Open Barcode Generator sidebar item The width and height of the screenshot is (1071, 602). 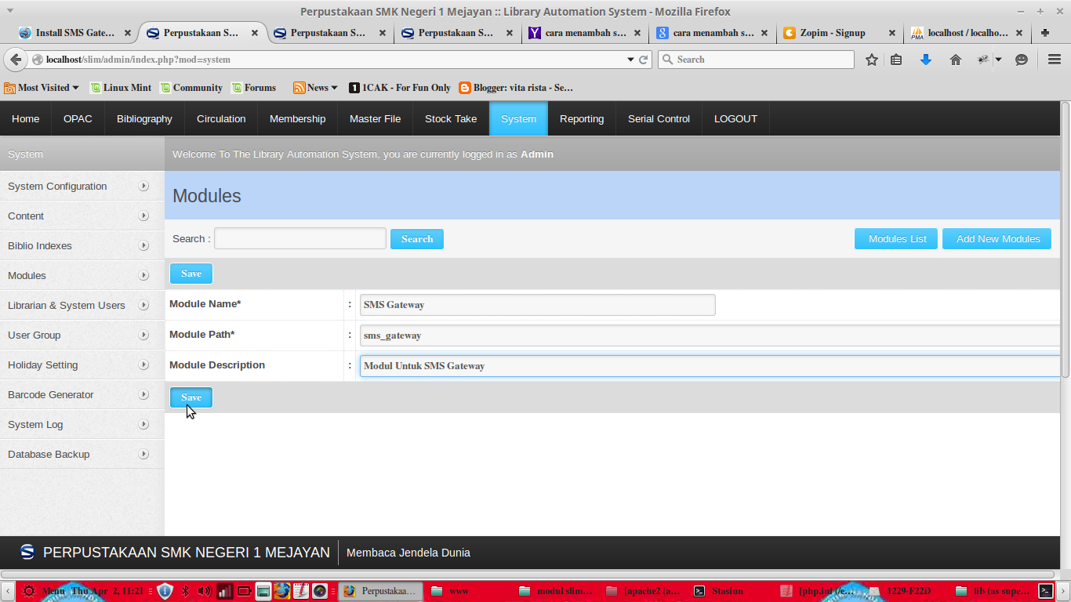(82, 394)
